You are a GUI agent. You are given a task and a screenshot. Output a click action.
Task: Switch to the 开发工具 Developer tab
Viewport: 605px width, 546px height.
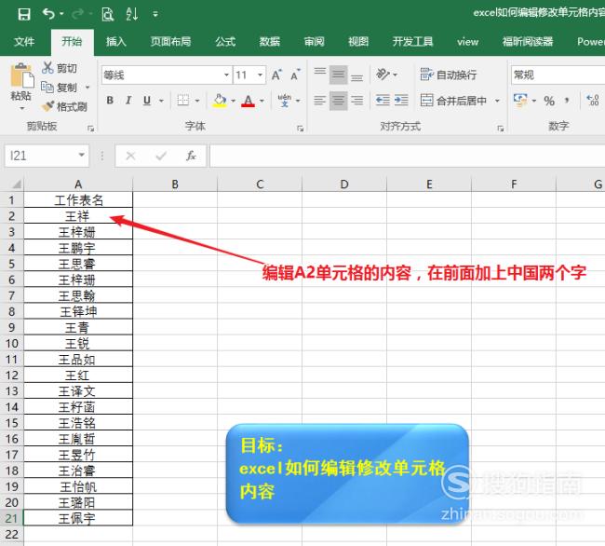412,41
